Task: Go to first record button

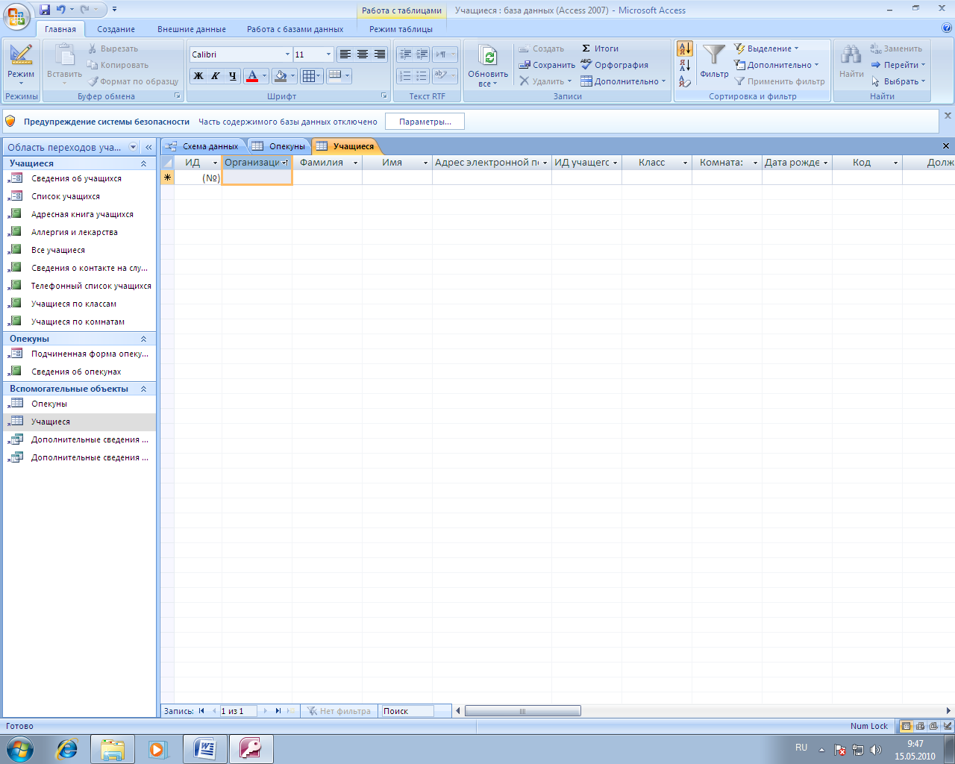Action: [201, 711]
